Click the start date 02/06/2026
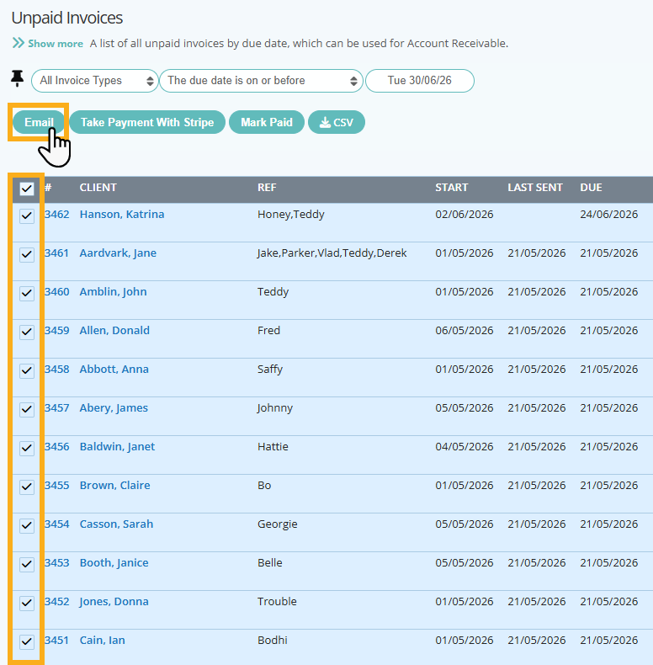Screen dimensions: 653x665 (x=465, y=214)
